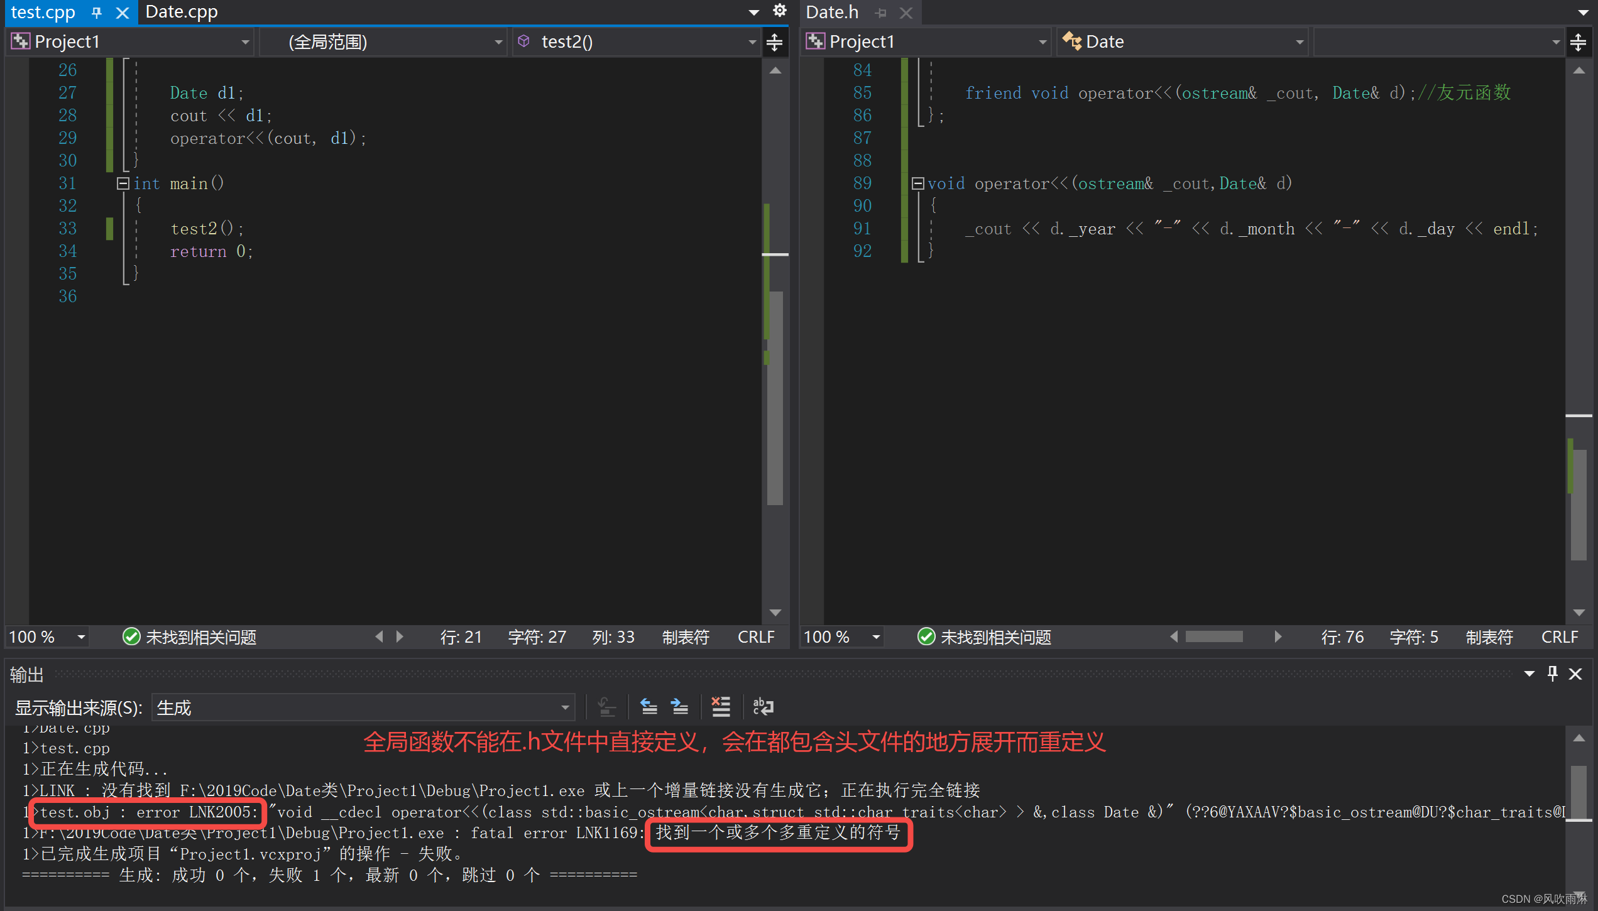Click 未找到相关问题 in left editor status
The height and width of the screenshot is (911, 1598).
pyautogui.click(x=201, y=637)
